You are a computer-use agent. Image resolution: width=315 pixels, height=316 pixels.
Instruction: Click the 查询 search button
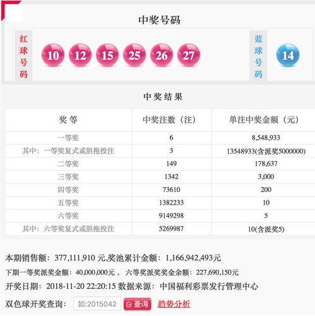click(x=138, y=304)
